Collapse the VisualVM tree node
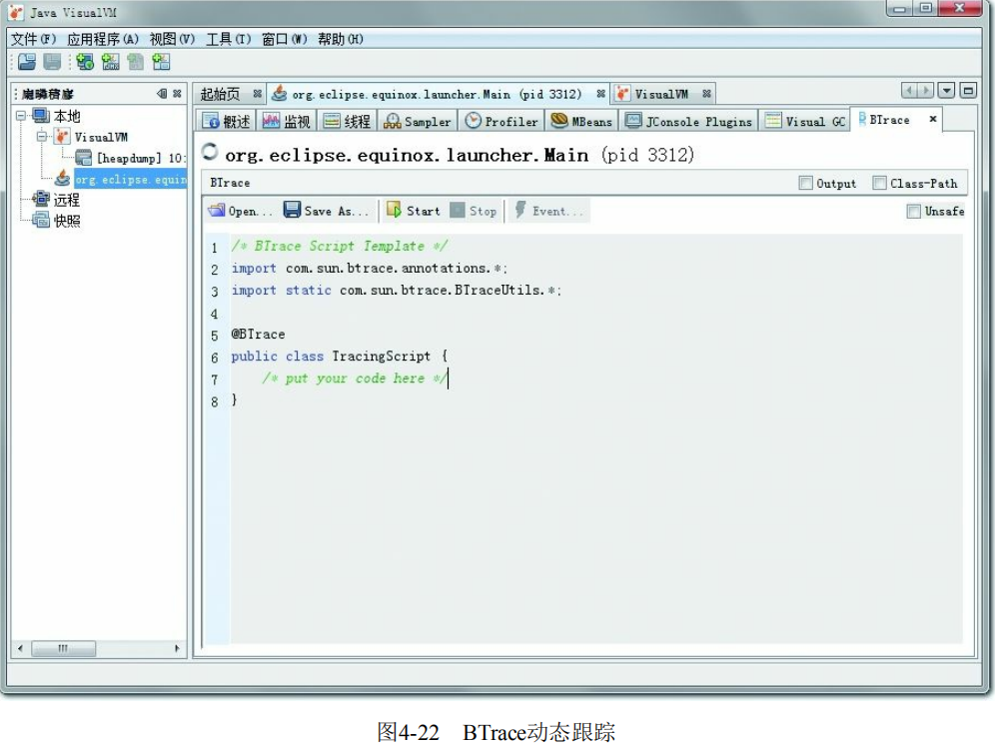Screen dimensions: 995x749 point(42,137)
